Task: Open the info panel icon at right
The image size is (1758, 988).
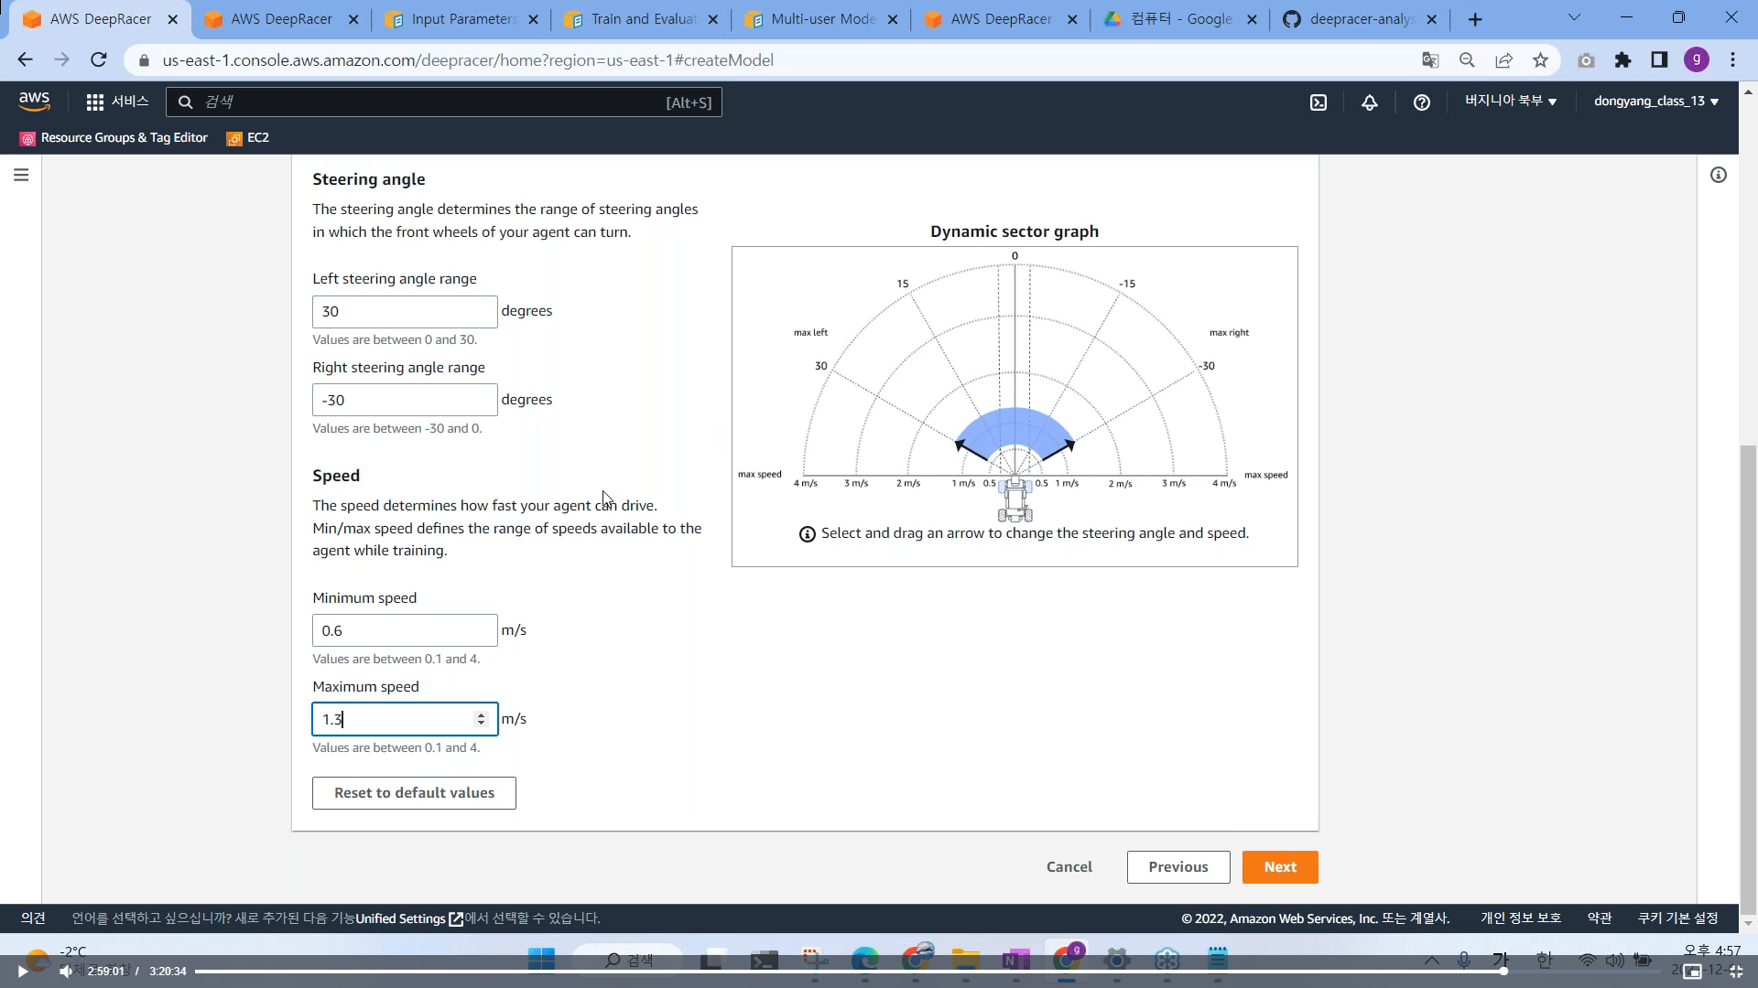Action: (1718, 175)
